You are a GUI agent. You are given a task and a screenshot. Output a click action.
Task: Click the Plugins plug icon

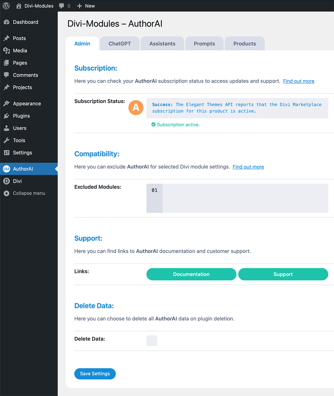pos(7,116)
